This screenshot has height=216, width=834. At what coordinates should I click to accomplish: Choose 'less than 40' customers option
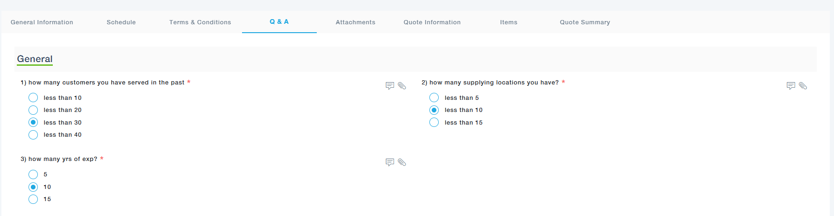(x=33, y=135)
